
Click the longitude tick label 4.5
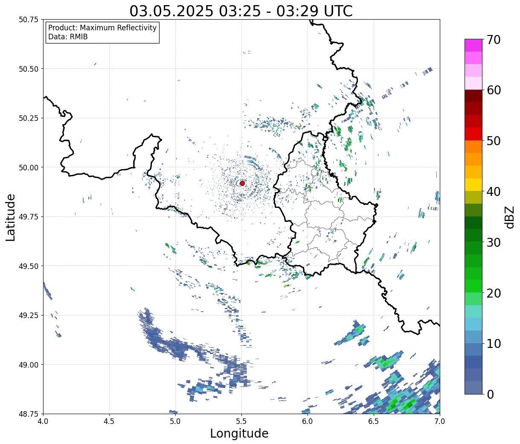109,421
